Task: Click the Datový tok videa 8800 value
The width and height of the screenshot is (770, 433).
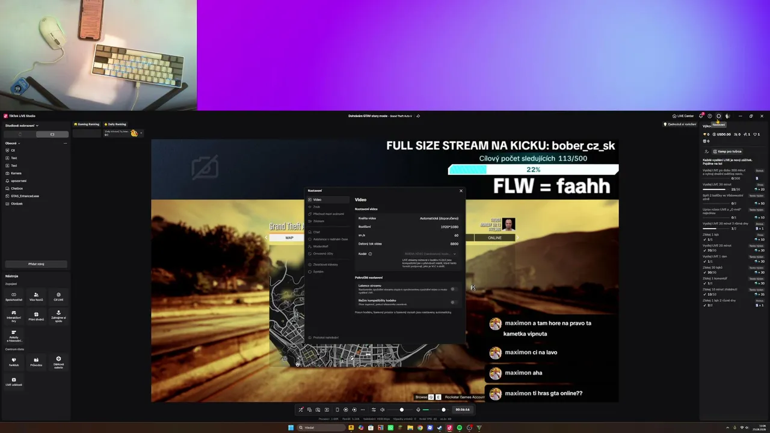Action: (x=454, y=244)
